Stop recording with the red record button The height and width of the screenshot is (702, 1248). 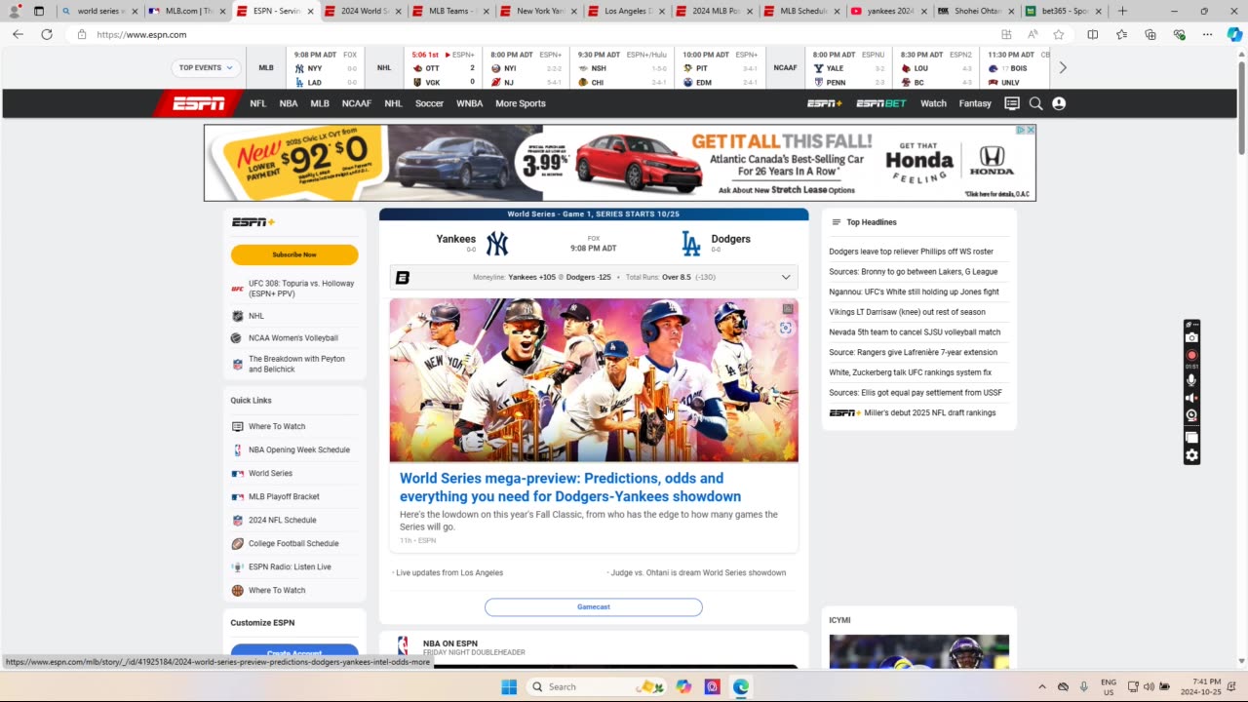pyautogui.click(x=1191, y=355)
